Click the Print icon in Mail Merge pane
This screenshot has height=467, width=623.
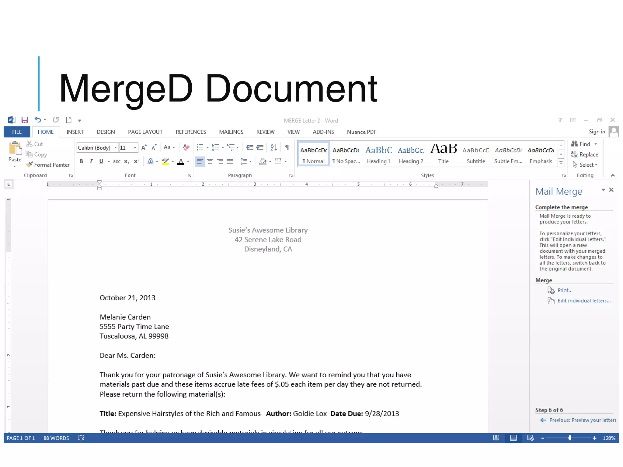[x=551, y=290]
